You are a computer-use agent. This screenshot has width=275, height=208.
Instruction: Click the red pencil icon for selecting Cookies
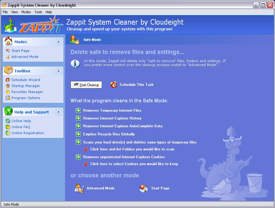pyautogui.click(x=86, y=164)
